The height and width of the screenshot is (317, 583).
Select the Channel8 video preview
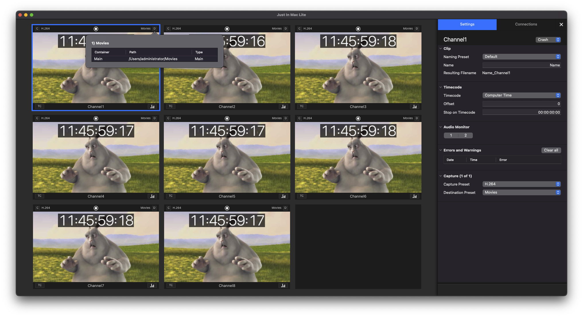227,247
